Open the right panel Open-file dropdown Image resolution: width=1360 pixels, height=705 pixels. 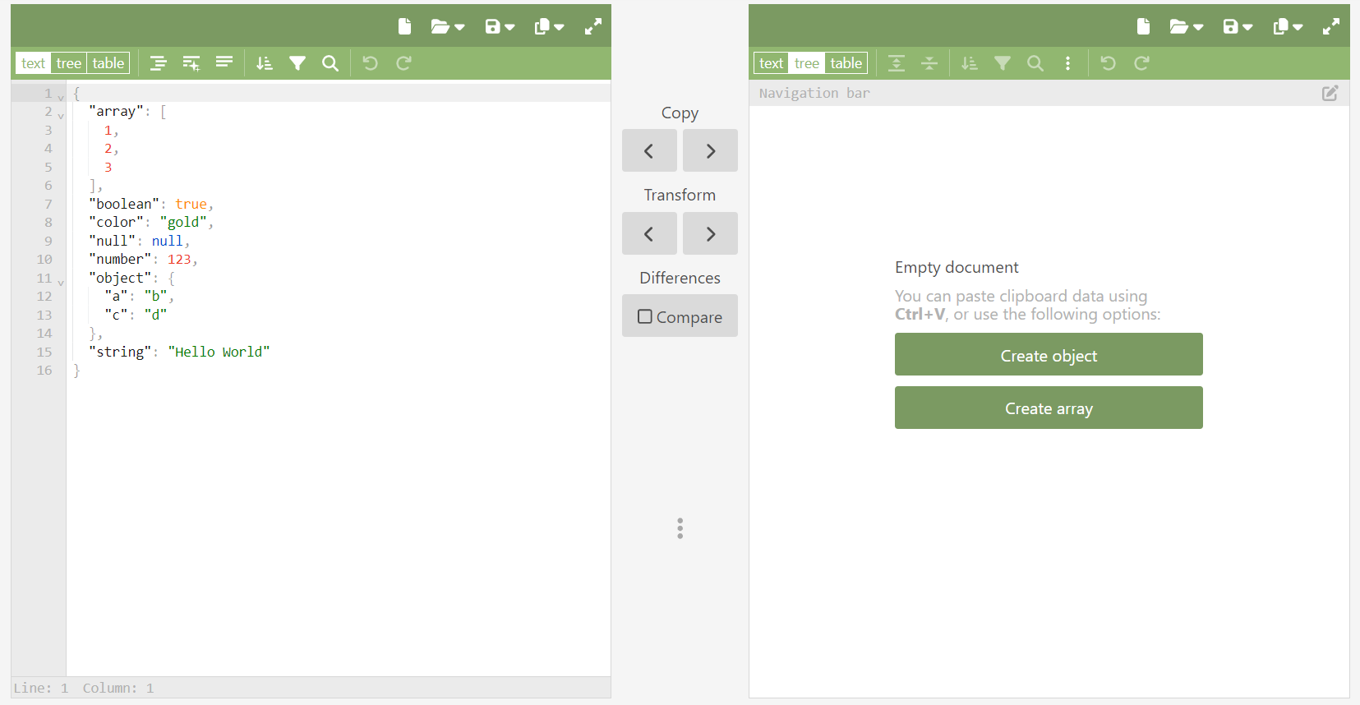(1186, 26)
